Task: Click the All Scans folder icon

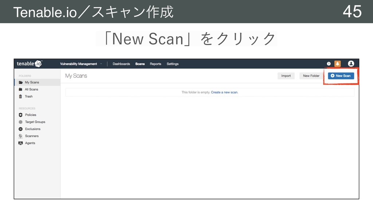Action: [20, 89]
